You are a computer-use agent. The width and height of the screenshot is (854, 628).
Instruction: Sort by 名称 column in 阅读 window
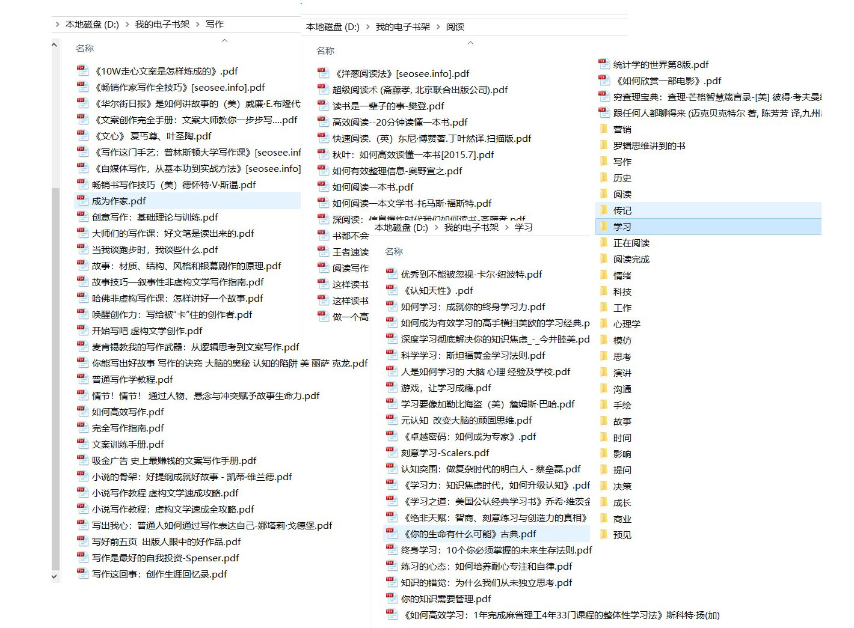pyautogui.click(x=325, y=51)
